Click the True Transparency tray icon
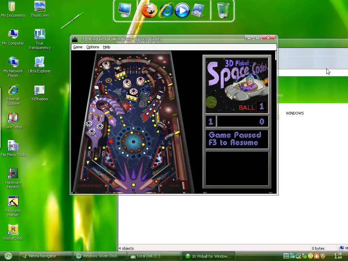This screenshot has width=348, height=261. tap(292, 256)
